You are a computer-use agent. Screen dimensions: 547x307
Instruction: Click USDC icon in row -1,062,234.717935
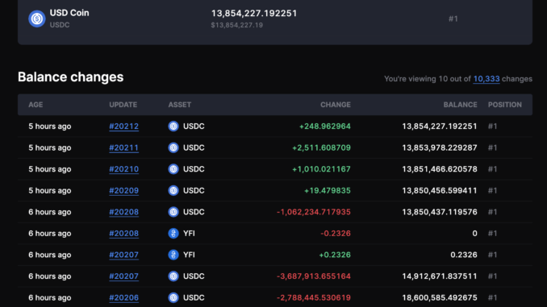(x=173, y=212)
